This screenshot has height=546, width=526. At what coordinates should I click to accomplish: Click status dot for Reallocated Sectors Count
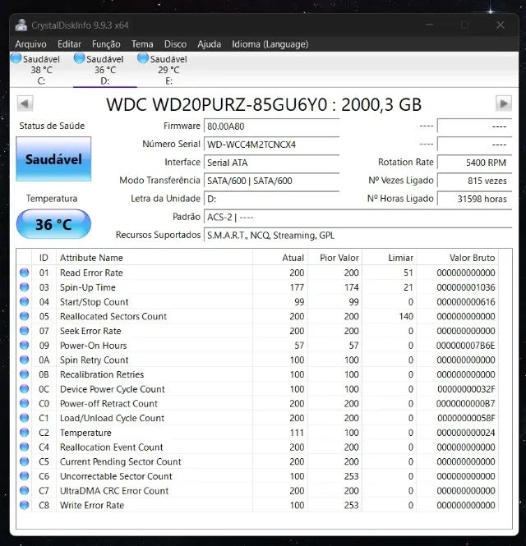point(24,316)
